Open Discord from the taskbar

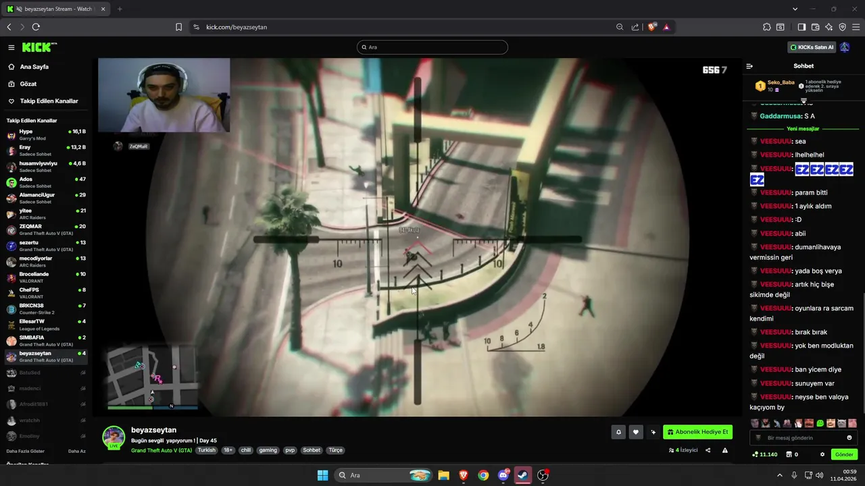503,475
